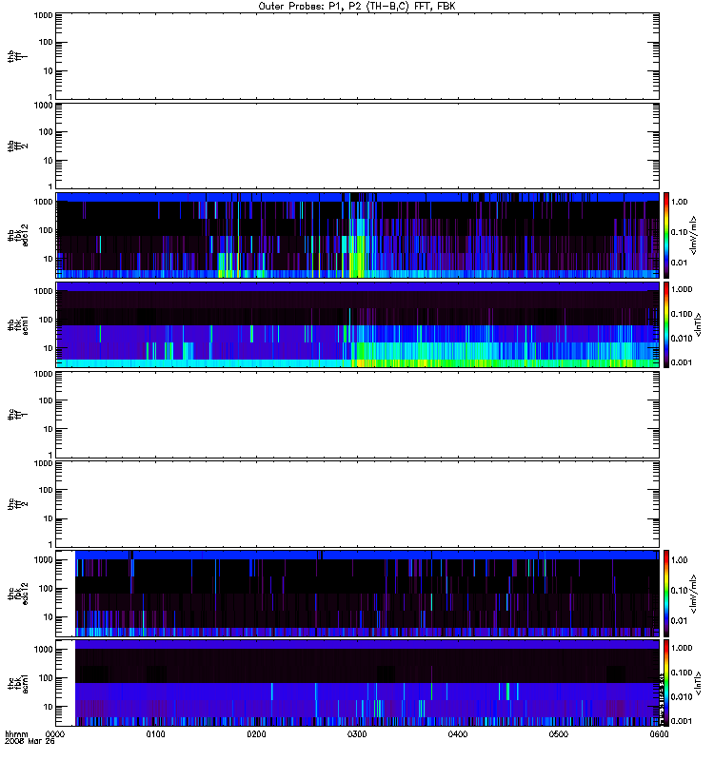Click the "0.10" value on thc edc12 color bar
The width and height of the screenshot is (714, 761).
point(679,590)
